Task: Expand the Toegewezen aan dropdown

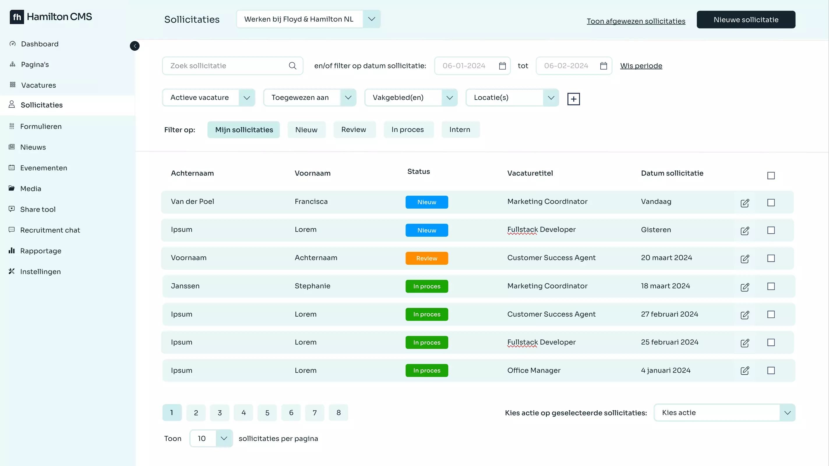Action: [310, 98]
